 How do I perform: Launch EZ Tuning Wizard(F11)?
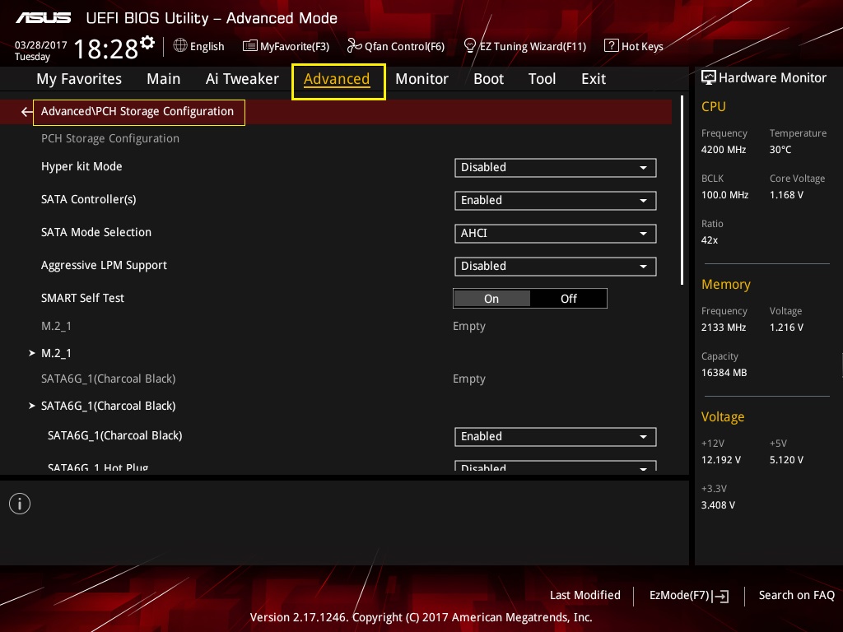524,46
